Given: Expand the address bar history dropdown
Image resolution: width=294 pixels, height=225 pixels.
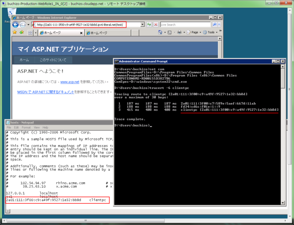Looking at the screenshot, I should pyautogui.click(x=143, y=24).
